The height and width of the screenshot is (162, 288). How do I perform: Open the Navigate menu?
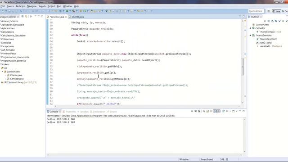pos(31,6)
